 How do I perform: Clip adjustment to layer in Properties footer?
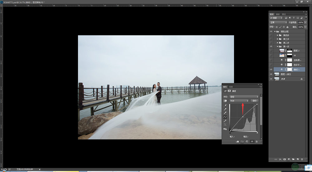(237, 141)
